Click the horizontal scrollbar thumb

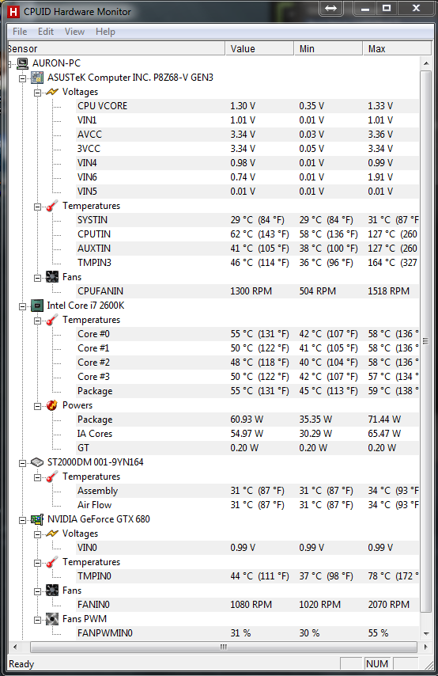coord(224,648)
